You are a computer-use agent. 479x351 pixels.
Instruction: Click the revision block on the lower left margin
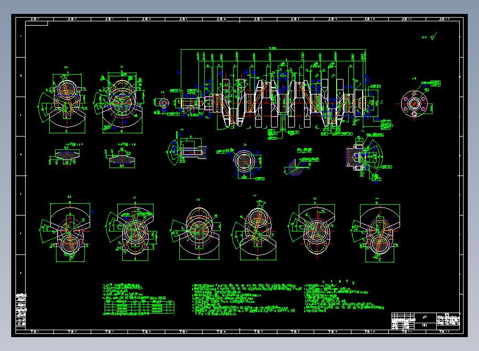click(21, 310)
